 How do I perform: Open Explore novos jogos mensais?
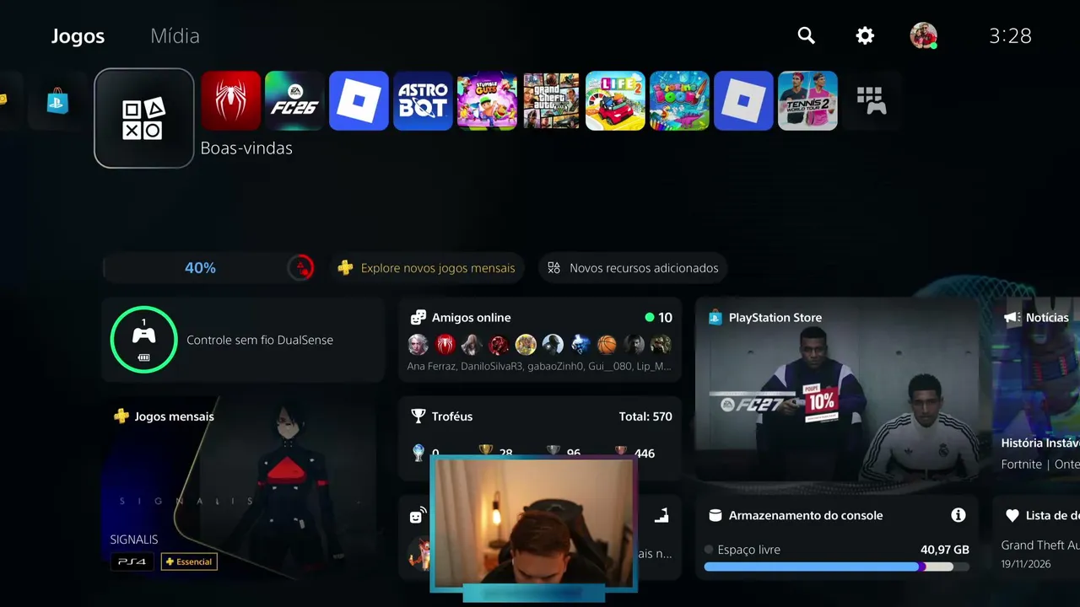(427, 268)
